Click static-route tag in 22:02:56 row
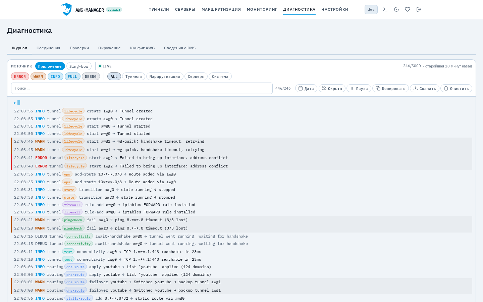This screenshot has width=483, height=302. click(78, 298)
